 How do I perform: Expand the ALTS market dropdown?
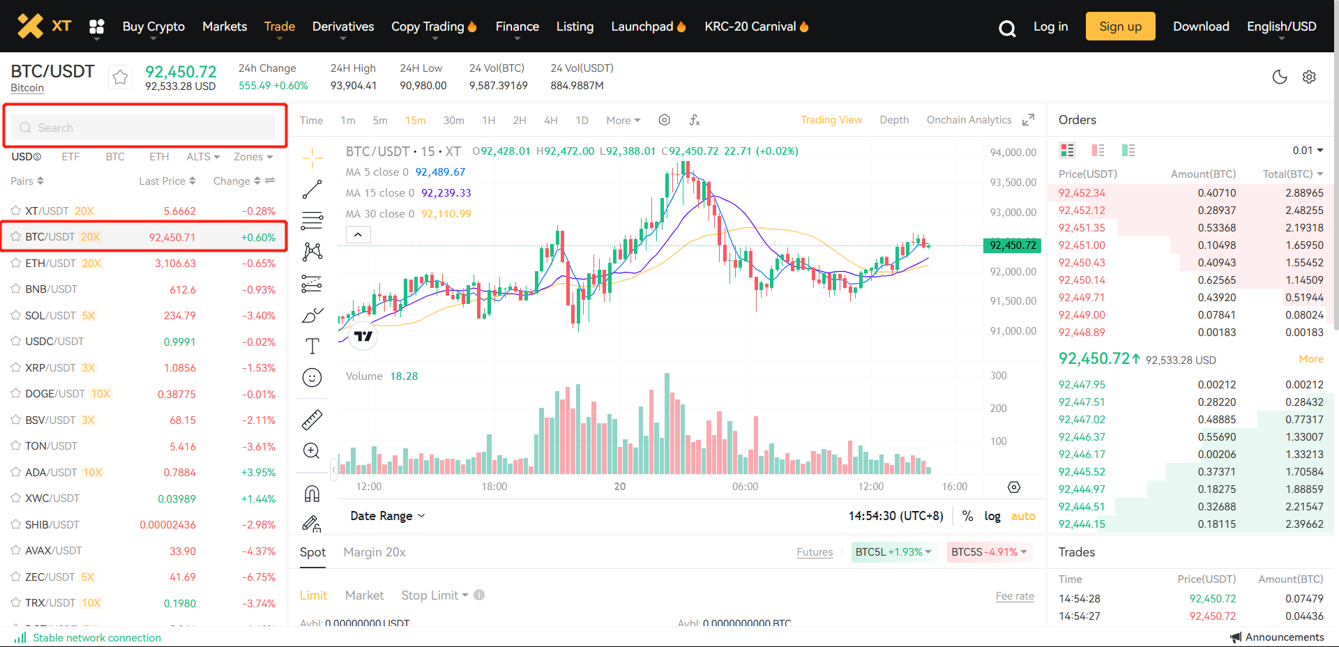pos(203,156)
